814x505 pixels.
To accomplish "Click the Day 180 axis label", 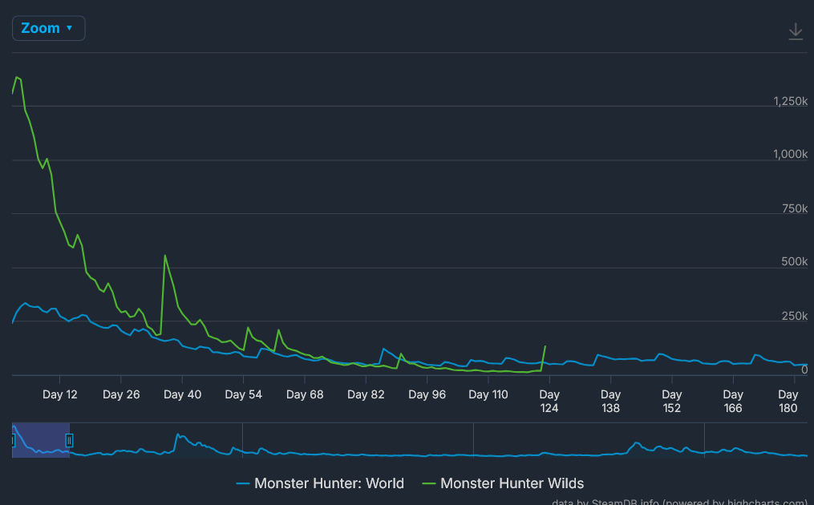I will point(788,402).
